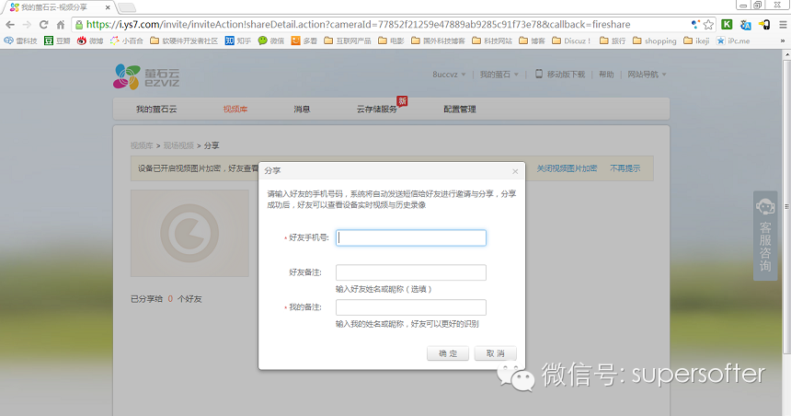This screenshot has width=791, height=416.
Task: Click the 取消 cancel button
Action: [x=496, y=353]
